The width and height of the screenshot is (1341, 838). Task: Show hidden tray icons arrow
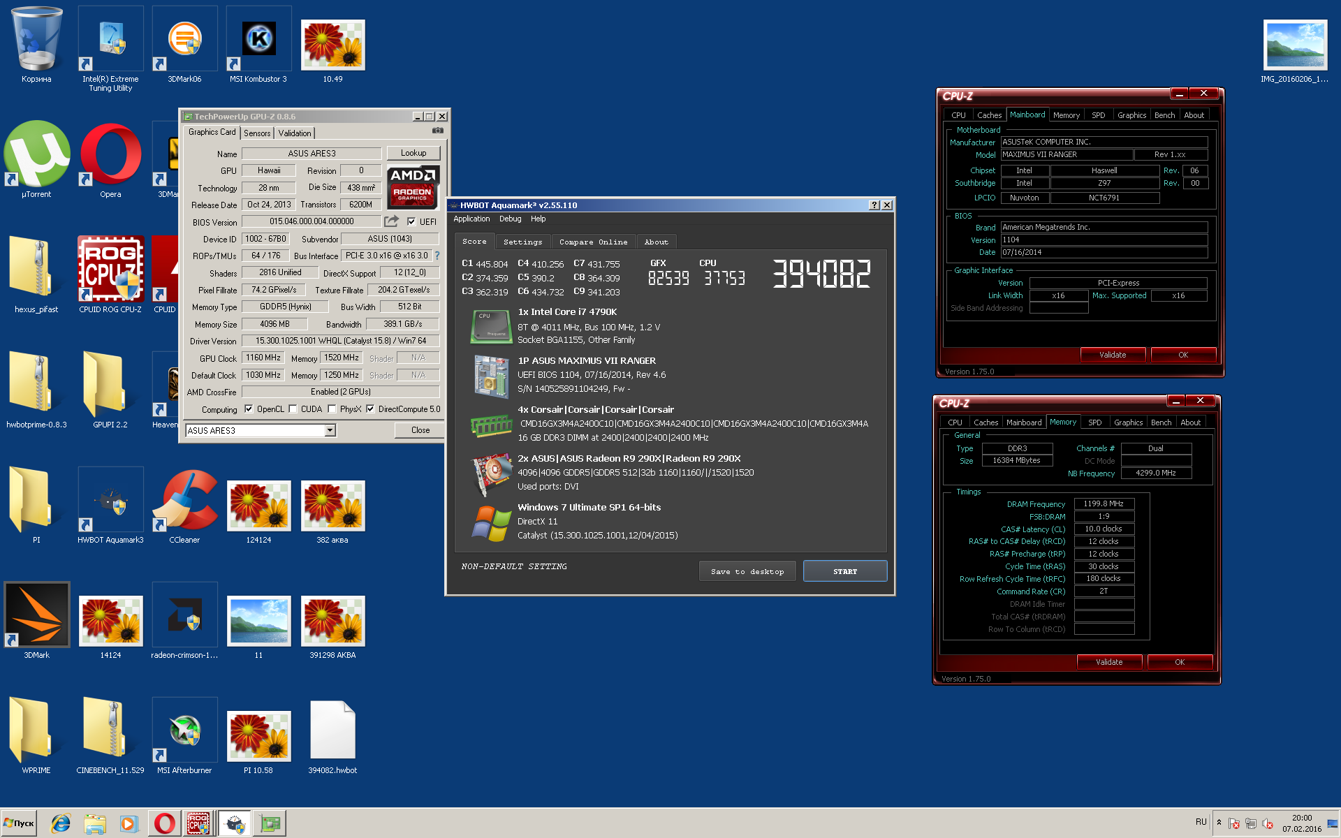click(1219, 822)
